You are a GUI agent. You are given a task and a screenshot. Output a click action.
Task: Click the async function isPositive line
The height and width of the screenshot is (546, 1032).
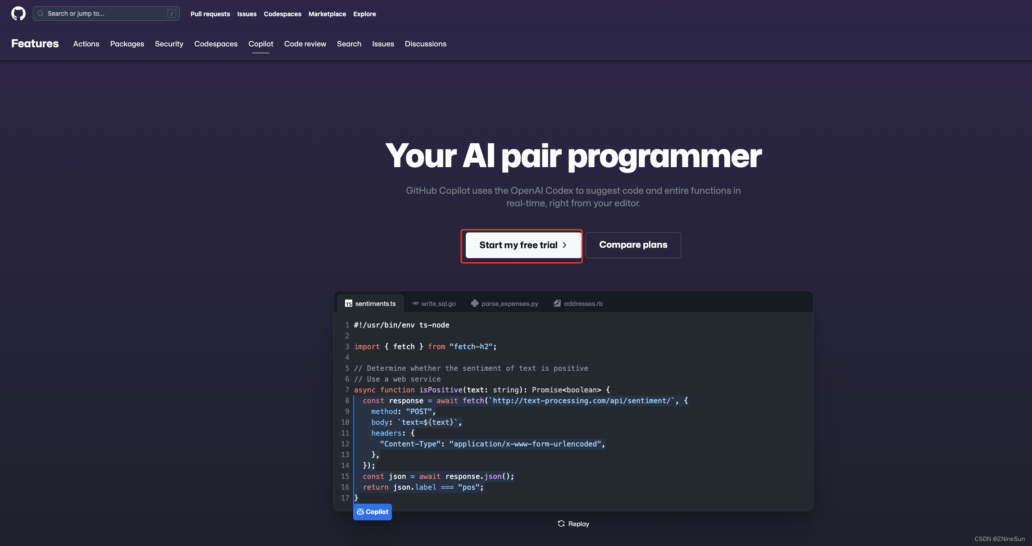[x=482, y=390]
